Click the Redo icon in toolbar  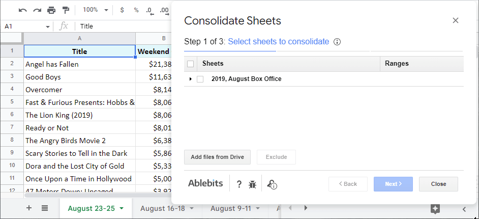click(37, 10)
